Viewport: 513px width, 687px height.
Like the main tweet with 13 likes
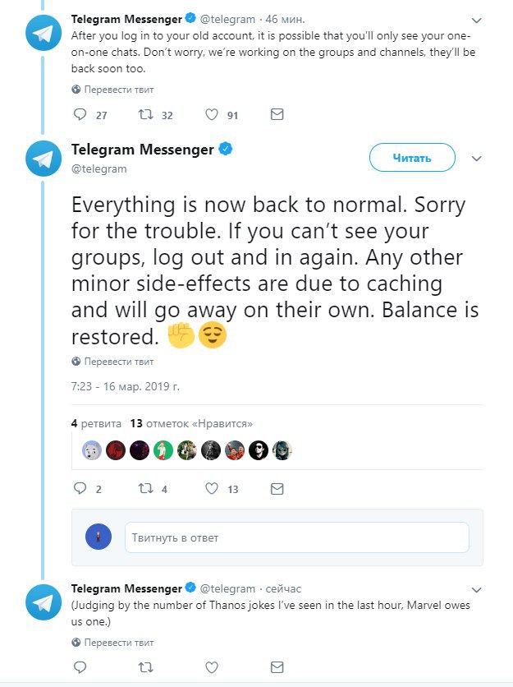(x=212, y=488)
